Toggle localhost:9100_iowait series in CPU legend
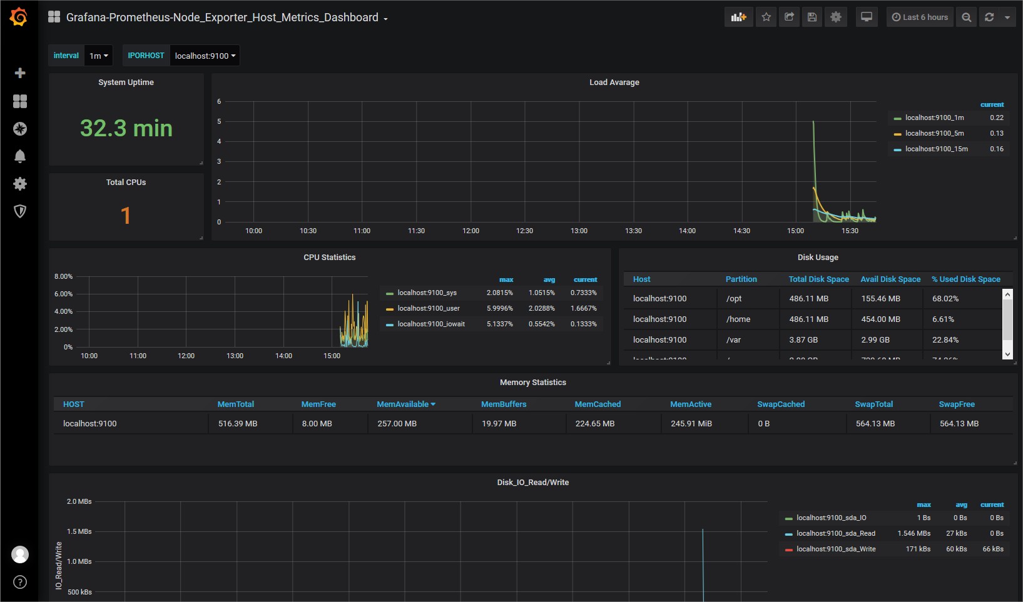 click(431, 324)
